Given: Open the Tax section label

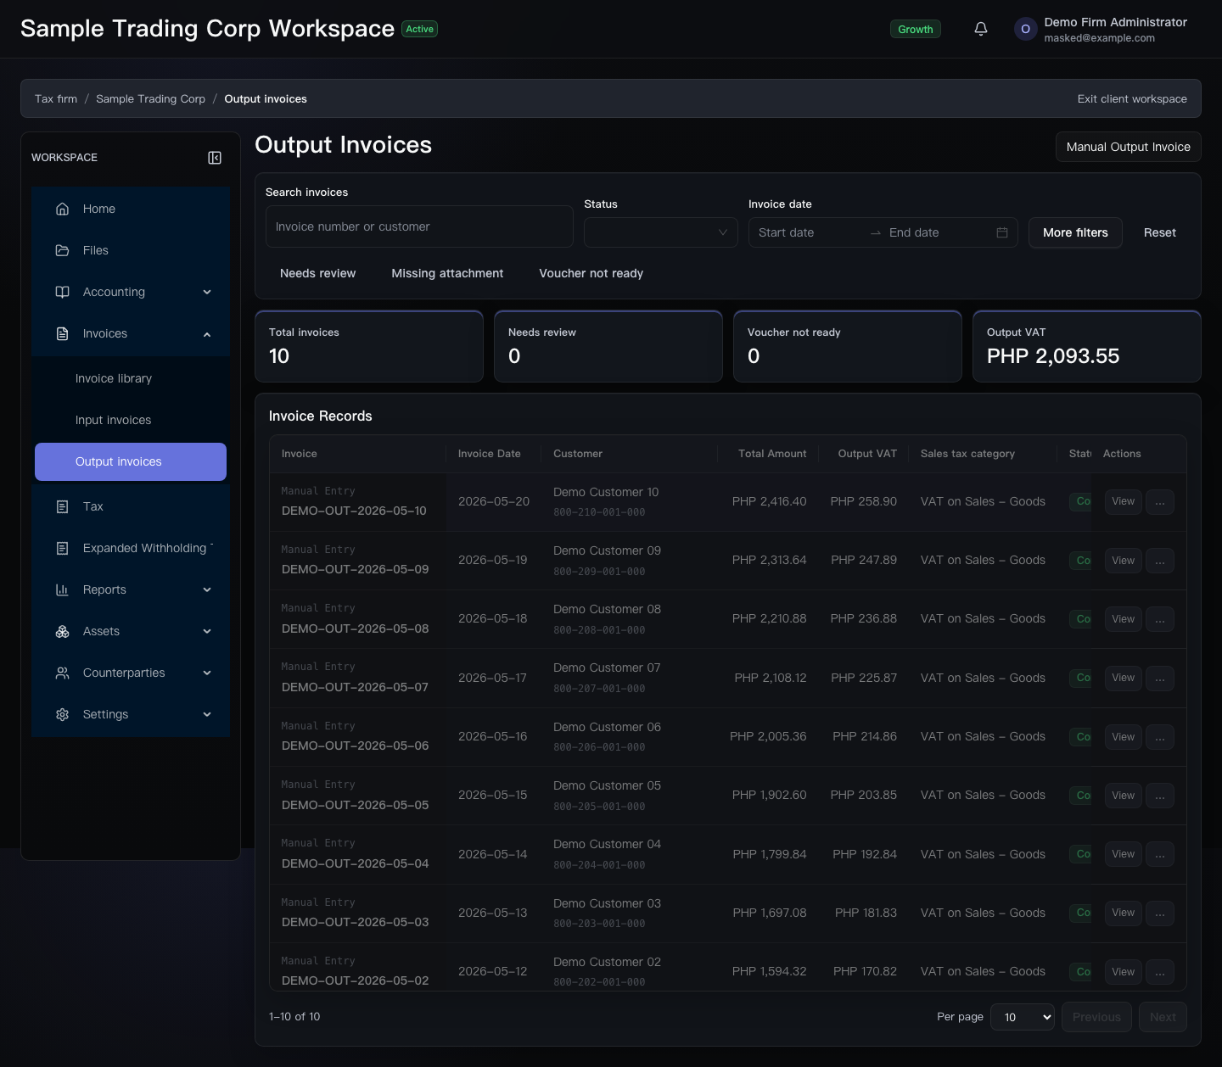Looking at the screenshot, I should click(93, 506).
